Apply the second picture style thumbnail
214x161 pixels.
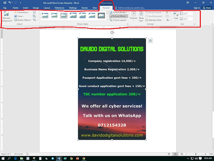[54, 15]
